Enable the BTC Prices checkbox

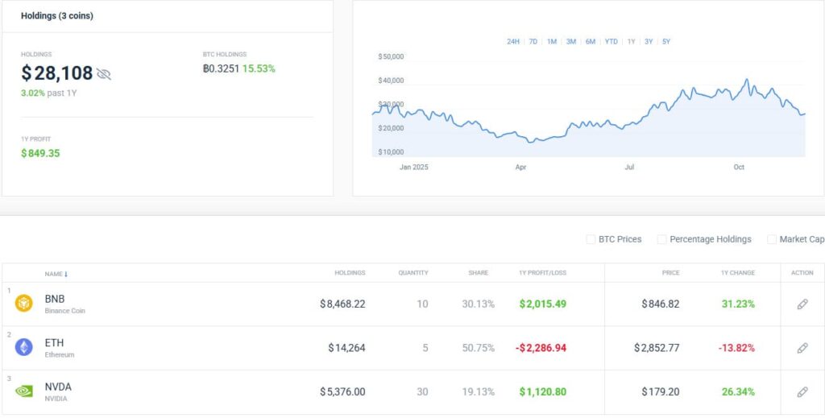pyautogui.click(x=591, y=239)
